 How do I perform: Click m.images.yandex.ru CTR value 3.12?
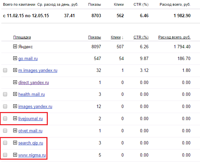click(x=144, y=70)
